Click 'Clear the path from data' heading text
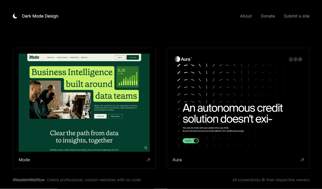The width and height of the screenshot is (322, 189). [84, 133]
